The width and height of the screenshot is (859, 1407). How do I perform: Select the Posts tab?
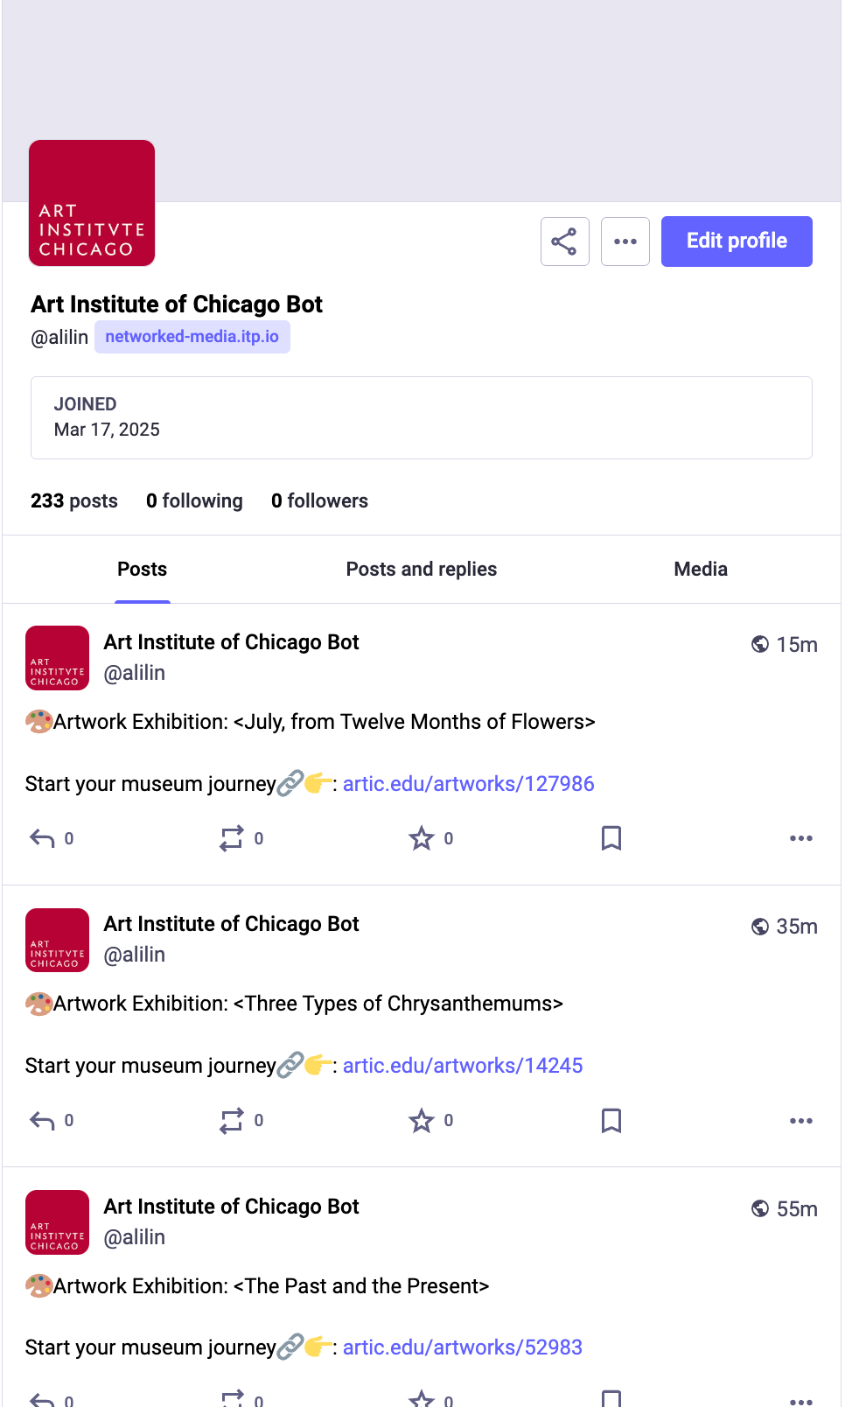click(x=142, y=570)
